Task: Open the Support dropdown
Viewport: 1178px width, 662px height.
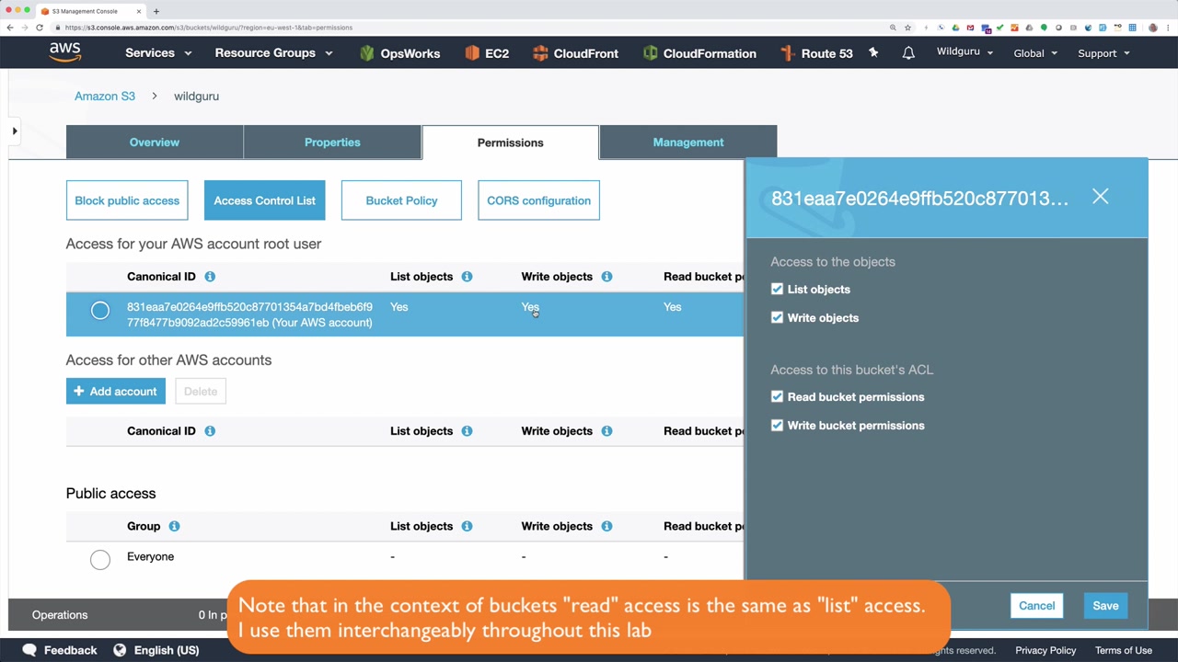Action: pos(1103,53)
